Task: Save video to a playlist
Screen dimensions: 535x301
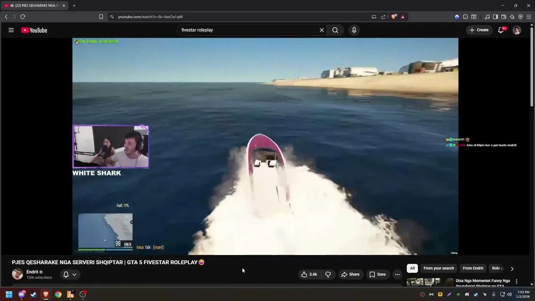Action: pos(377,274)
